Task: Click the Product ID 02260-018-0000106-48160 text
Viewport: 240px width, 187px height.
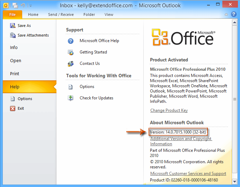Action: (x=184, y=180)
